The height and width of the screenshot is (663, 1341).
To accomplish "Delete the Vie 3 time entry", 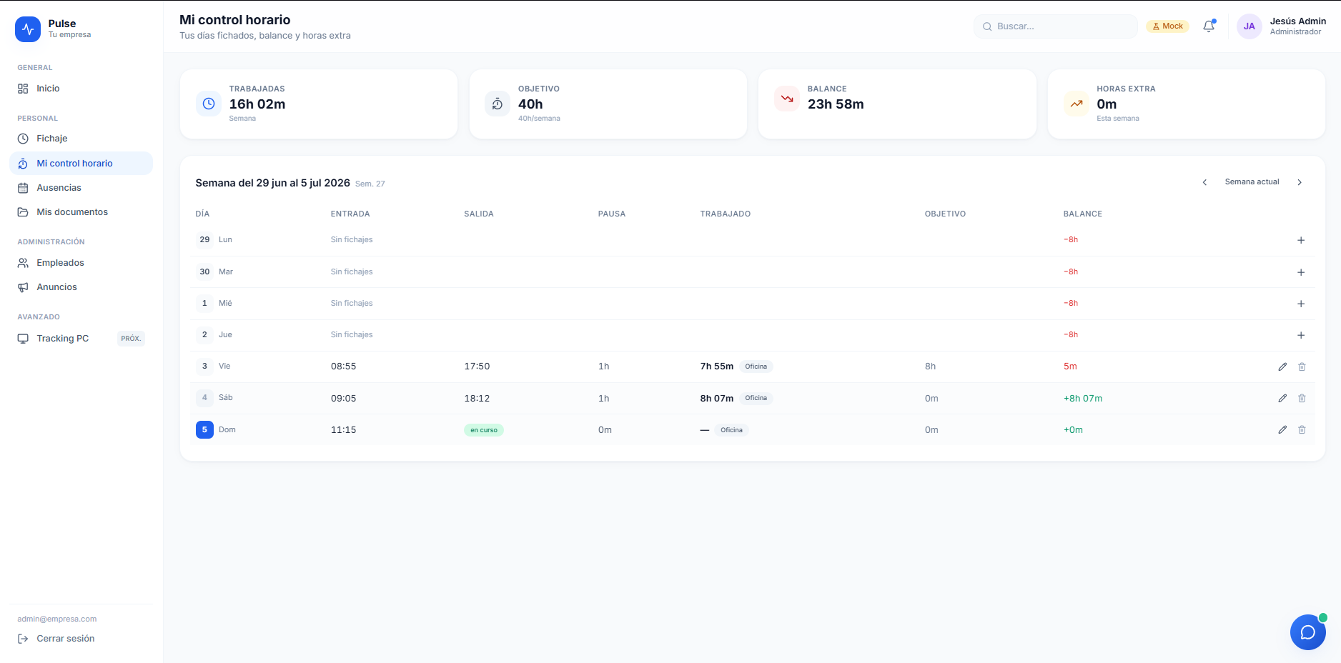I will pyautogui.click(x=1302, y=367).
